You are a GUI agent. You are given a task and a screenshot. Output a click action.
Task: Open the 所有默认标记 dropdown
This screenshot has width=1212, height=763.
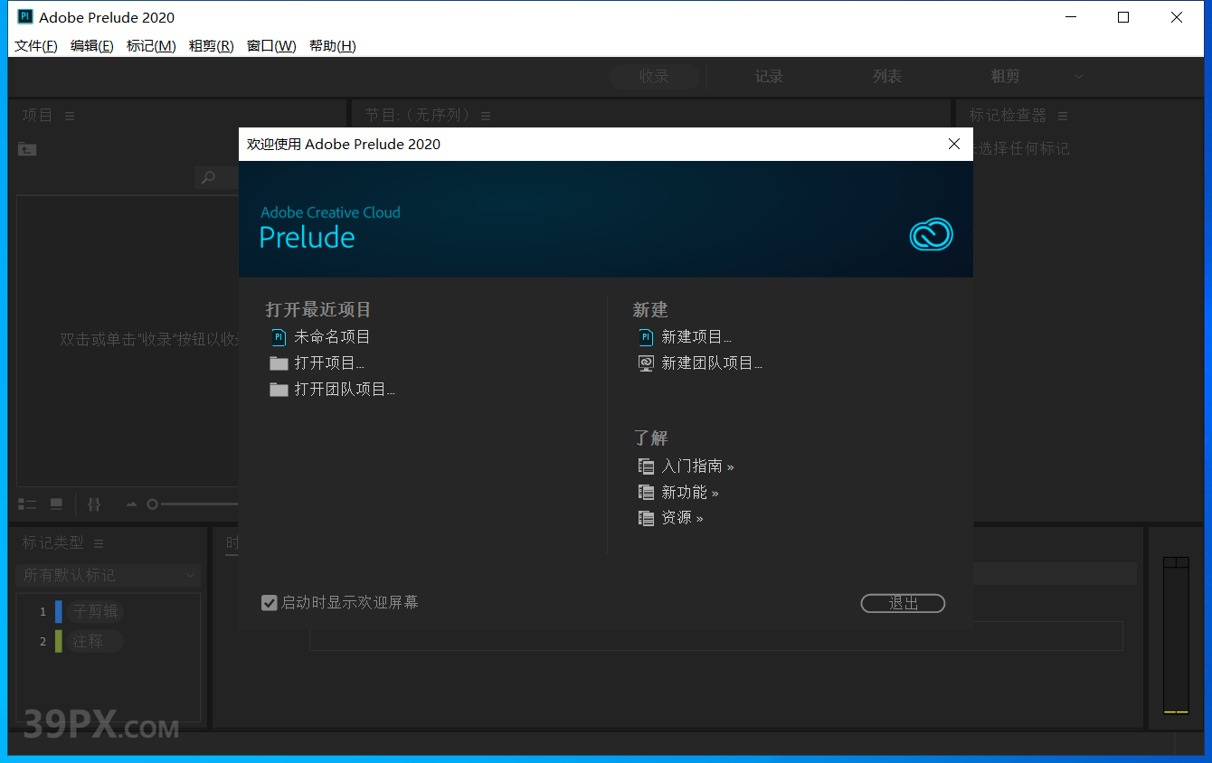pos(109,575)
